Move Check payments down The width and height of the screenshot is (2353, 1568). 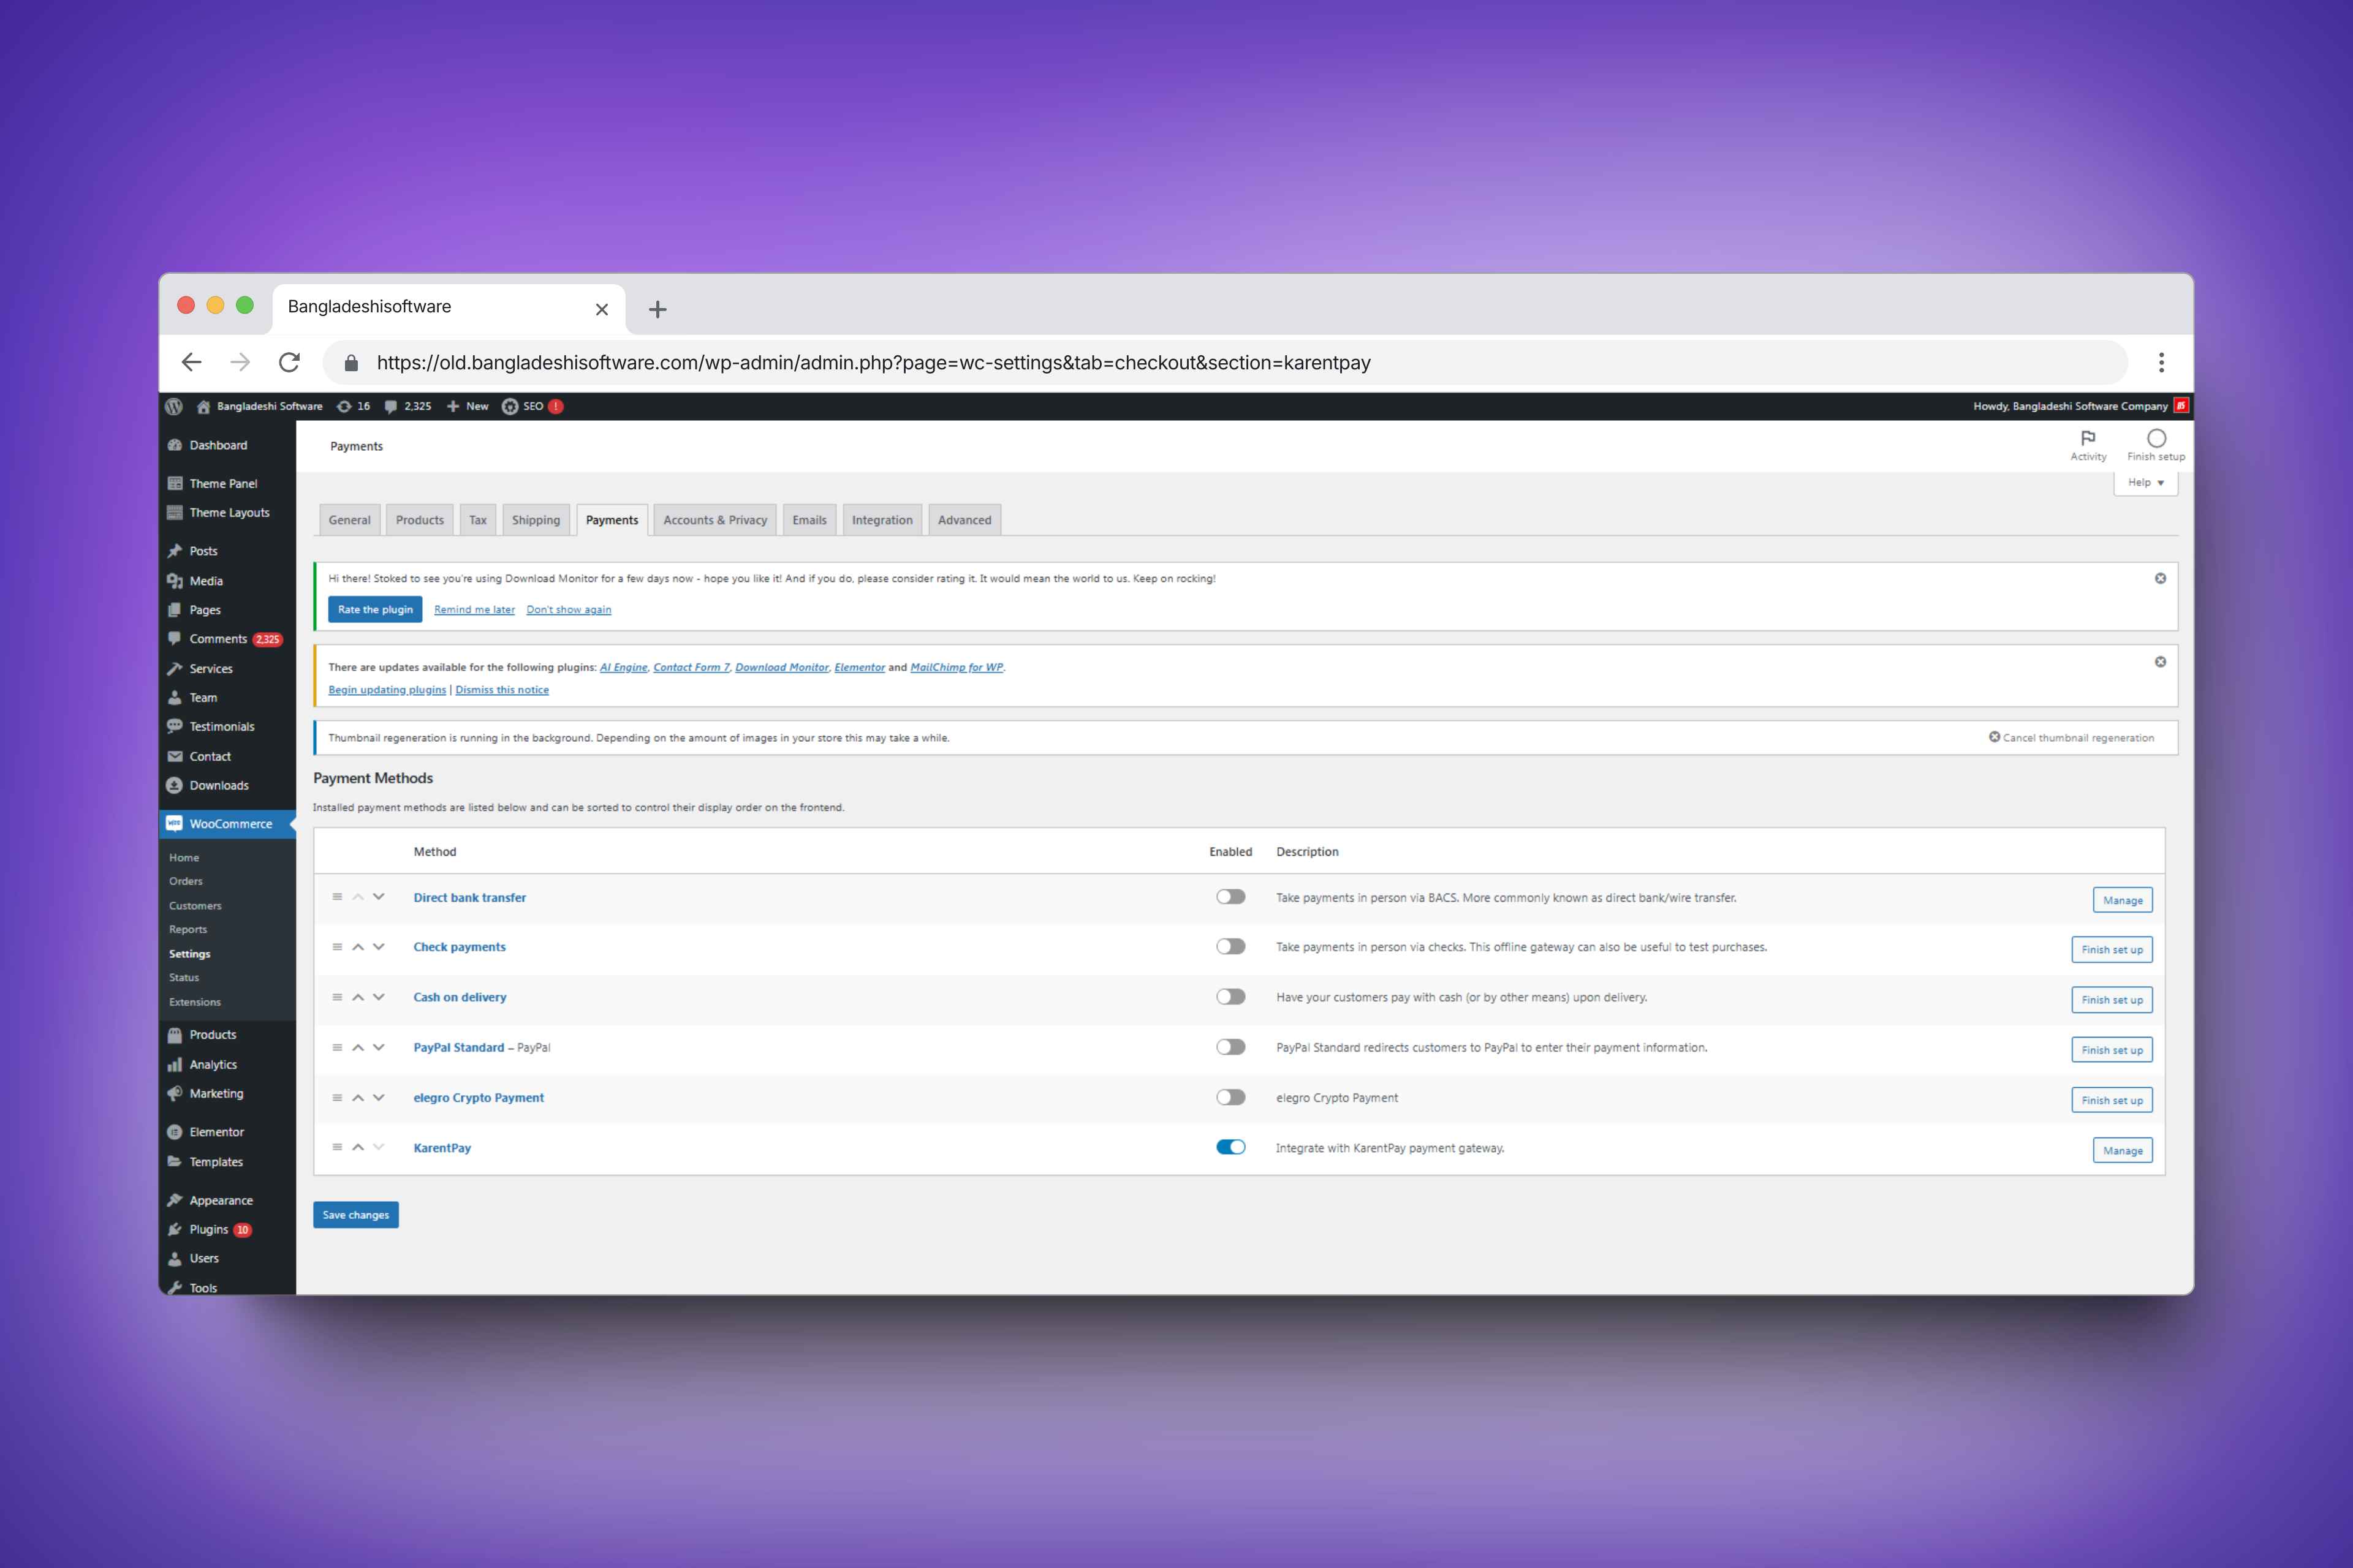point(378,947)
